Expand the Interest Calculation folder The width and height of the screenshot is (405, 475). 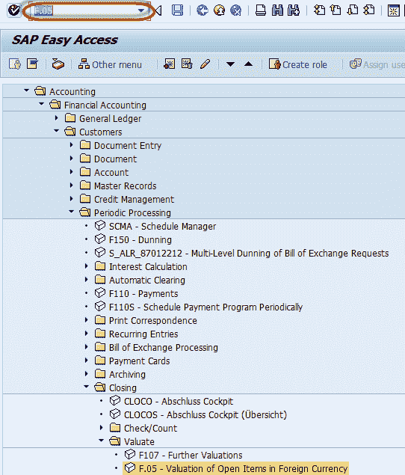pos(86,266)
